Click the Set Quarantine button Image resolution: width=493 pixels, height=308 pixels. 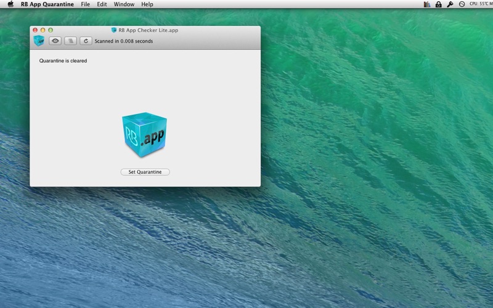145,172
